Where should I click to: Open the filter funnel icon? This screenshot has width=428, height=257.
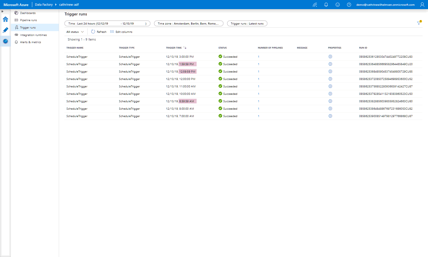(419, 23)
